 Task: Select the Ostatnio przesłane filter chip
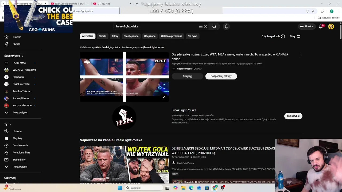tap(172, 36)
